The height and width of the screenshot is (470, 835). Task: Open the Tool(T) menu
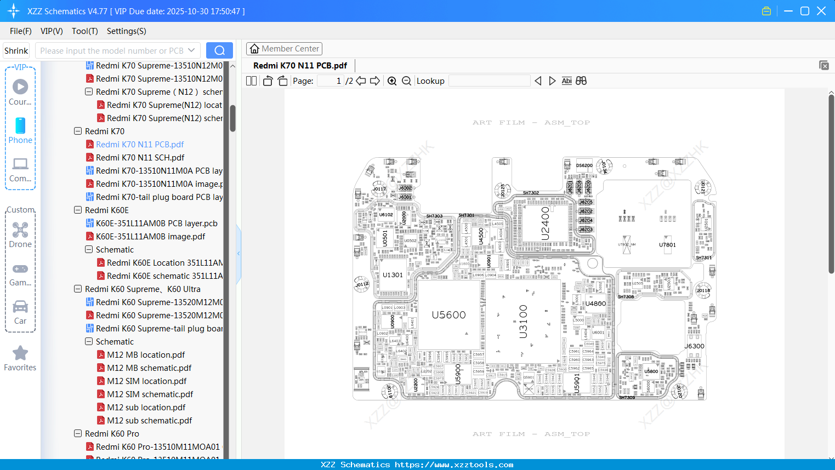point(85,31)
